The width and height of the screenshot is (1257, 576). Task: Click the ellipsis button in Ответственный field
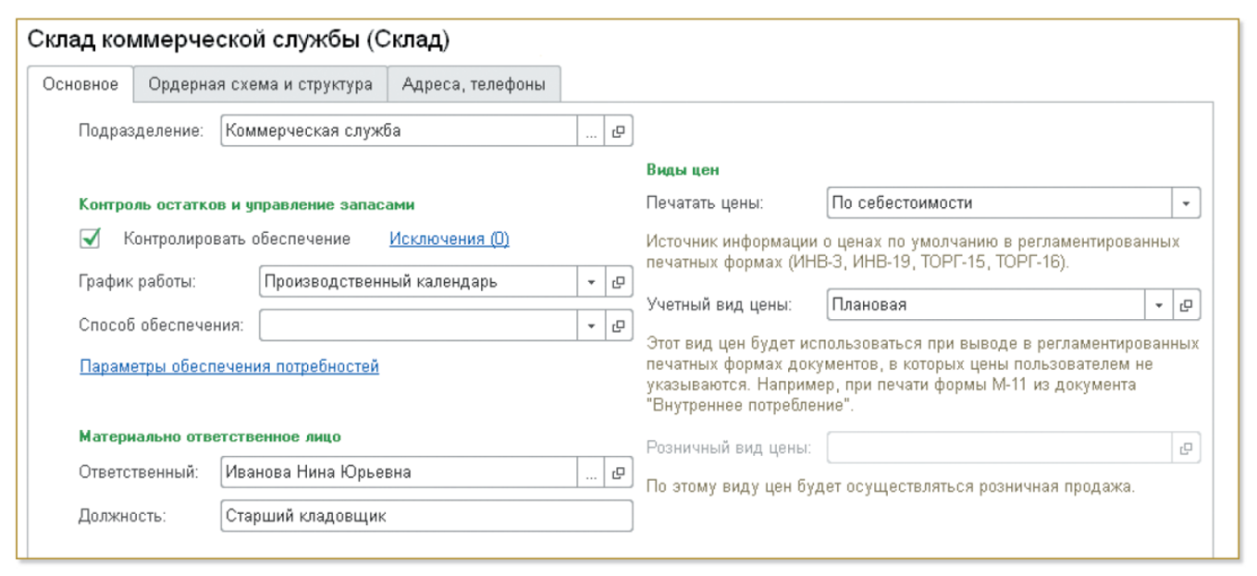[592, 472]
